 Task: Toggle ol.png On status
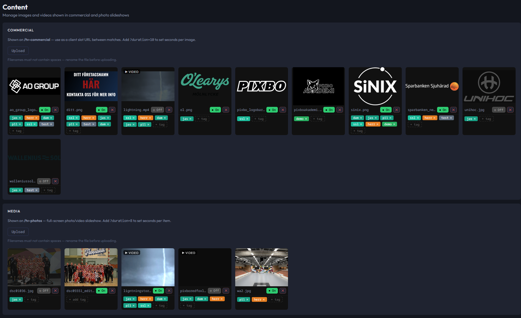click(x=216, y=110)
